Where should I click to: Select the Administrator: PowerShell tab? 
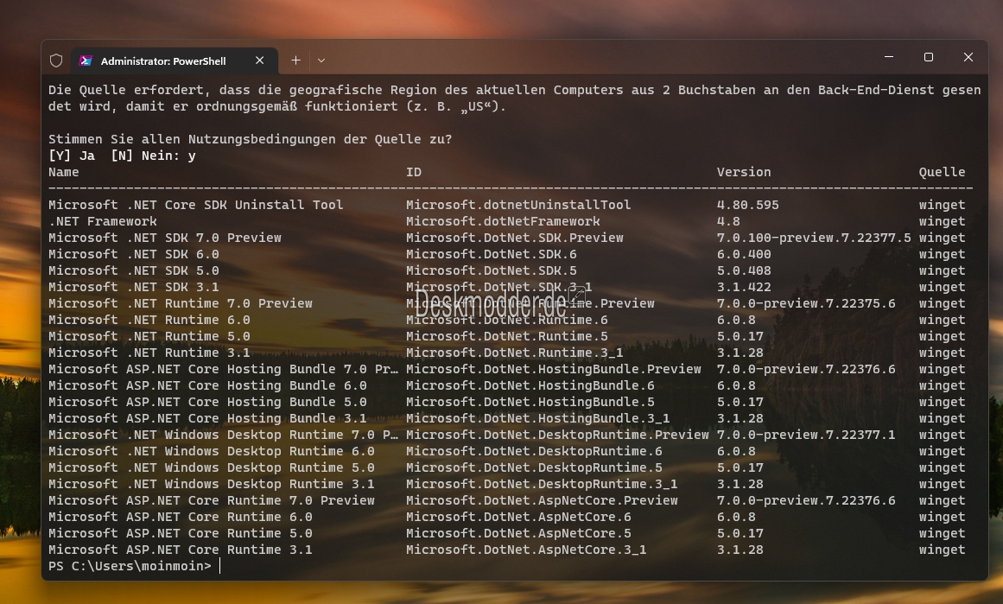click(175, 60)
